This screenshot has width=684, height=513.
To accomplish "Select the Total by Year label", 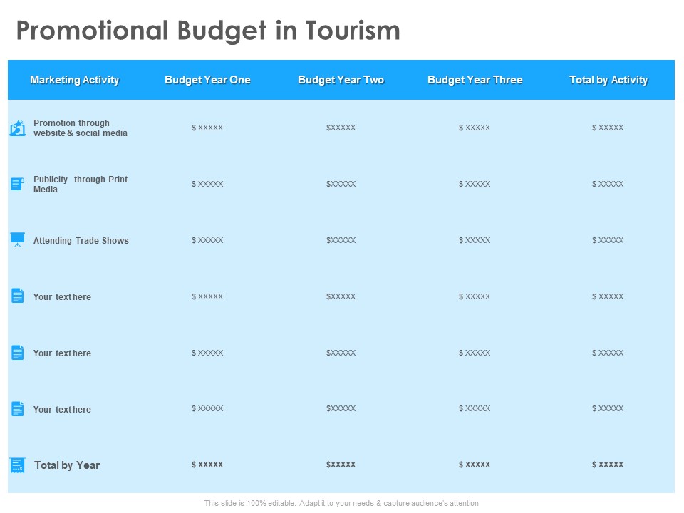I will pos(67,465).
